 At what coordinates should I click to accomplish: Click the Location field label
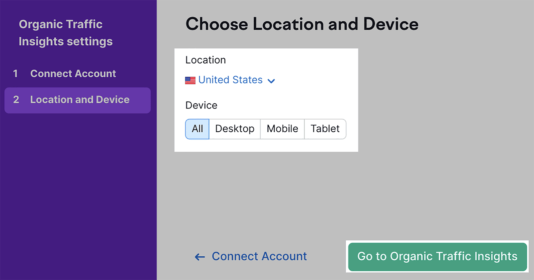pyautogui.click(x=206, y=60)
